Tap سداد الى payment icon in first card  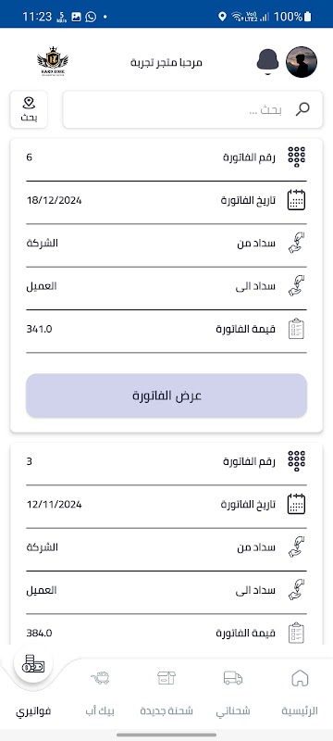[x=297, y=286]
